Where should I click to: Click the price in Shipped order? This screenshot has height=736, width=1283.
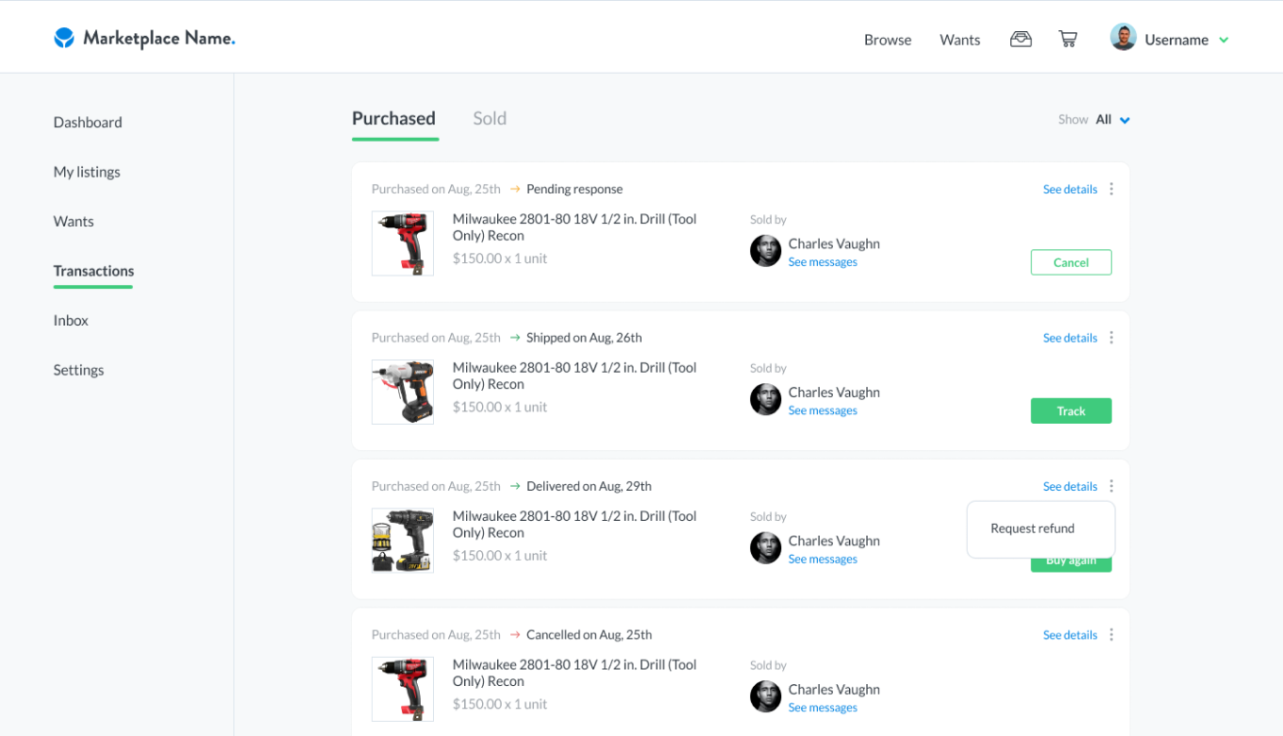coord(500,407)
